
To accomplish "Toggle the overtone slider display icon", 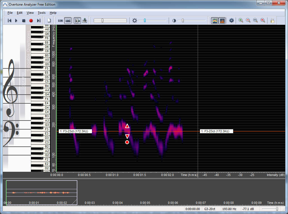I will [77, 21].
